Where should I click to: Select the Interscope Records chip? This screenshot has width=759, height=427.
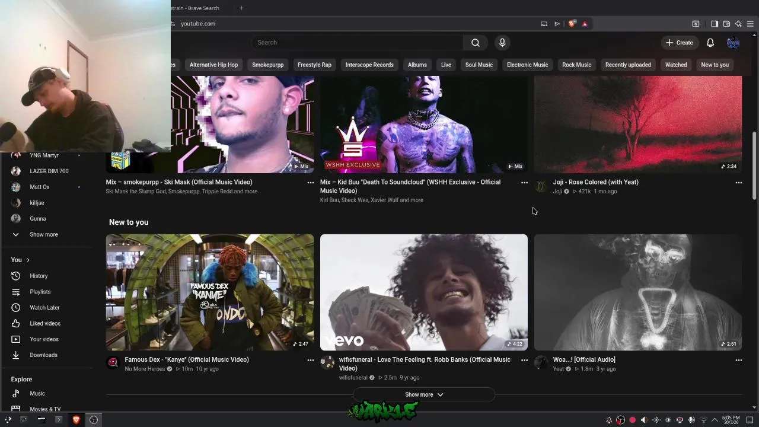(369, 65)
